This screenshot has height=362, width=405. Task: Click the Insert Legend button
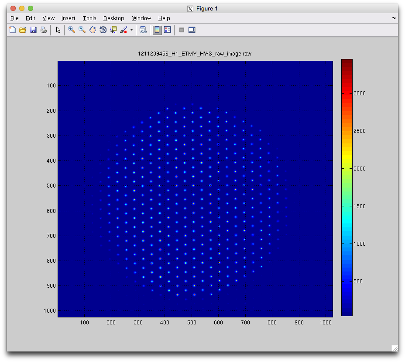point(168,30)
